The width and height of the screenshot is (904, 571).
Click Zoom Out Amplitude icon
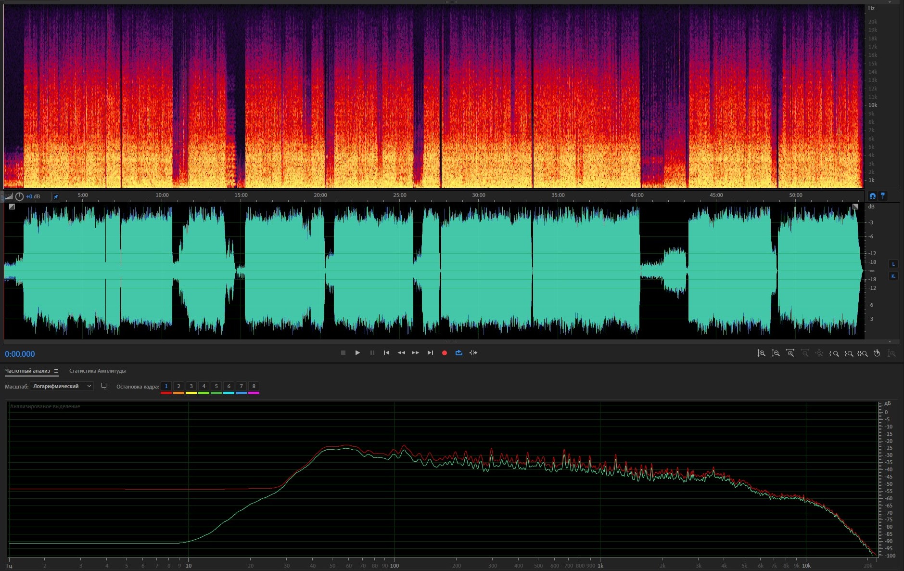776,353
